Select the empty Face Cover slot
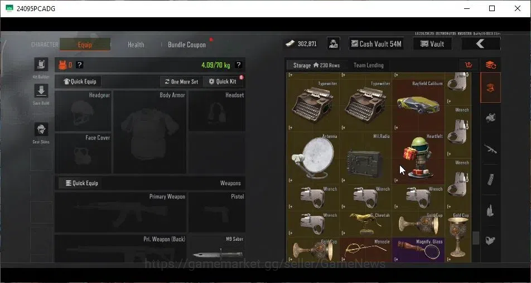 (83, 153)
